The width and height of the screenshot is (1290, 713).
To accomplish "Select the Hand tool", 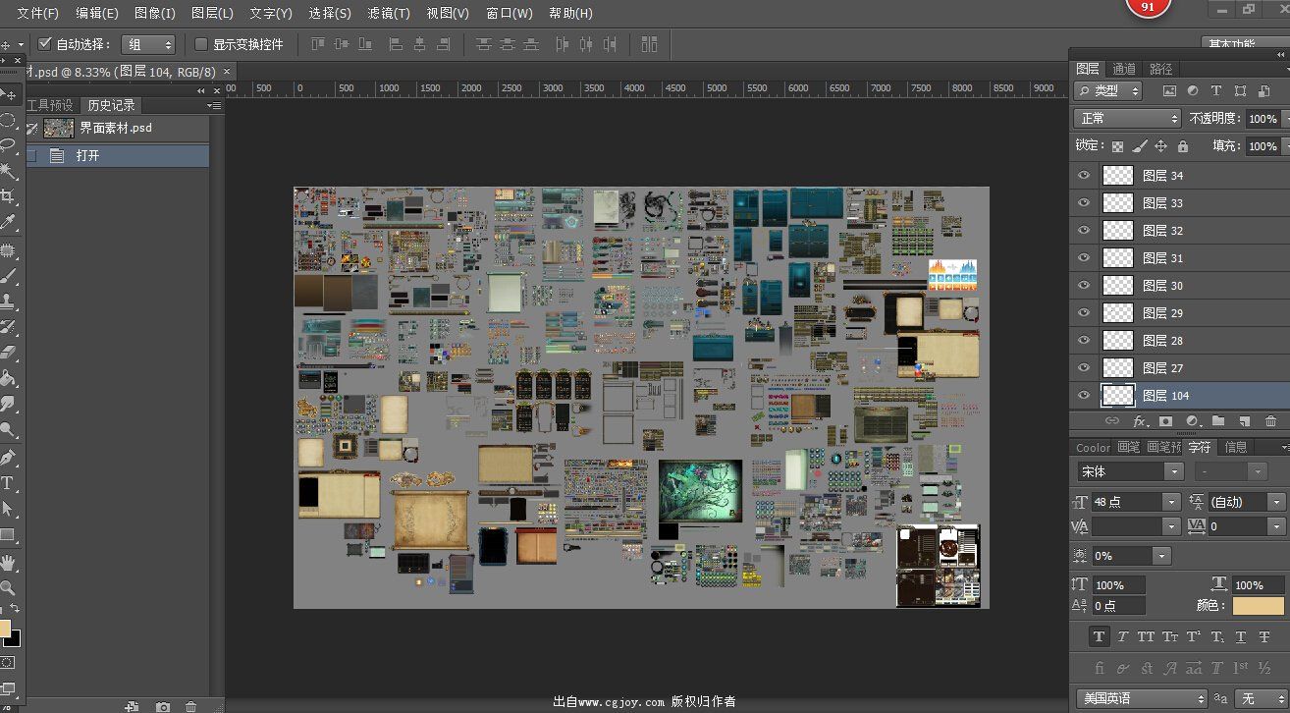I will coord(8,563).
